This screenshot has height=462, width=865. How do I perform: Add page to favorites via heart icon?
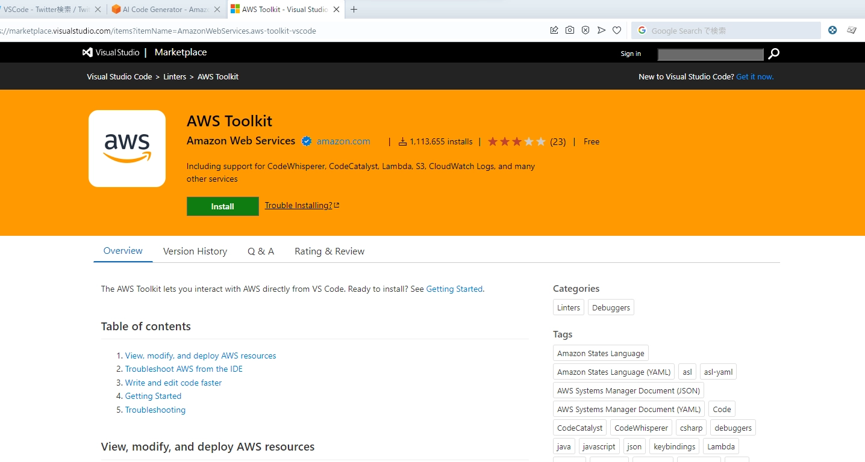click(x=616, y=29)
